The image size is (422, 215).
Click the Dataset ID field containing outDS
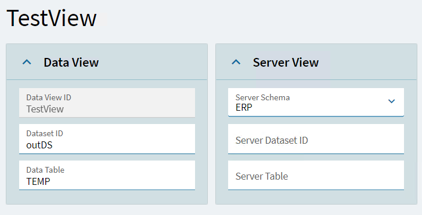coord(107,139)
